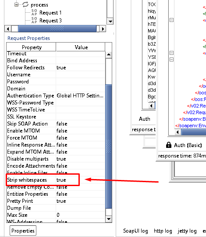The width and height of the screenshot is (206, 237).
Task: Select the Authentication Type value cell
Action: point(80,96)
